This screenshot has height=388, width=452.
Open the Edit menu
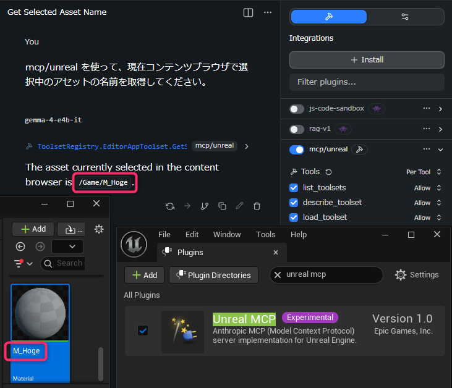(192, 235)
